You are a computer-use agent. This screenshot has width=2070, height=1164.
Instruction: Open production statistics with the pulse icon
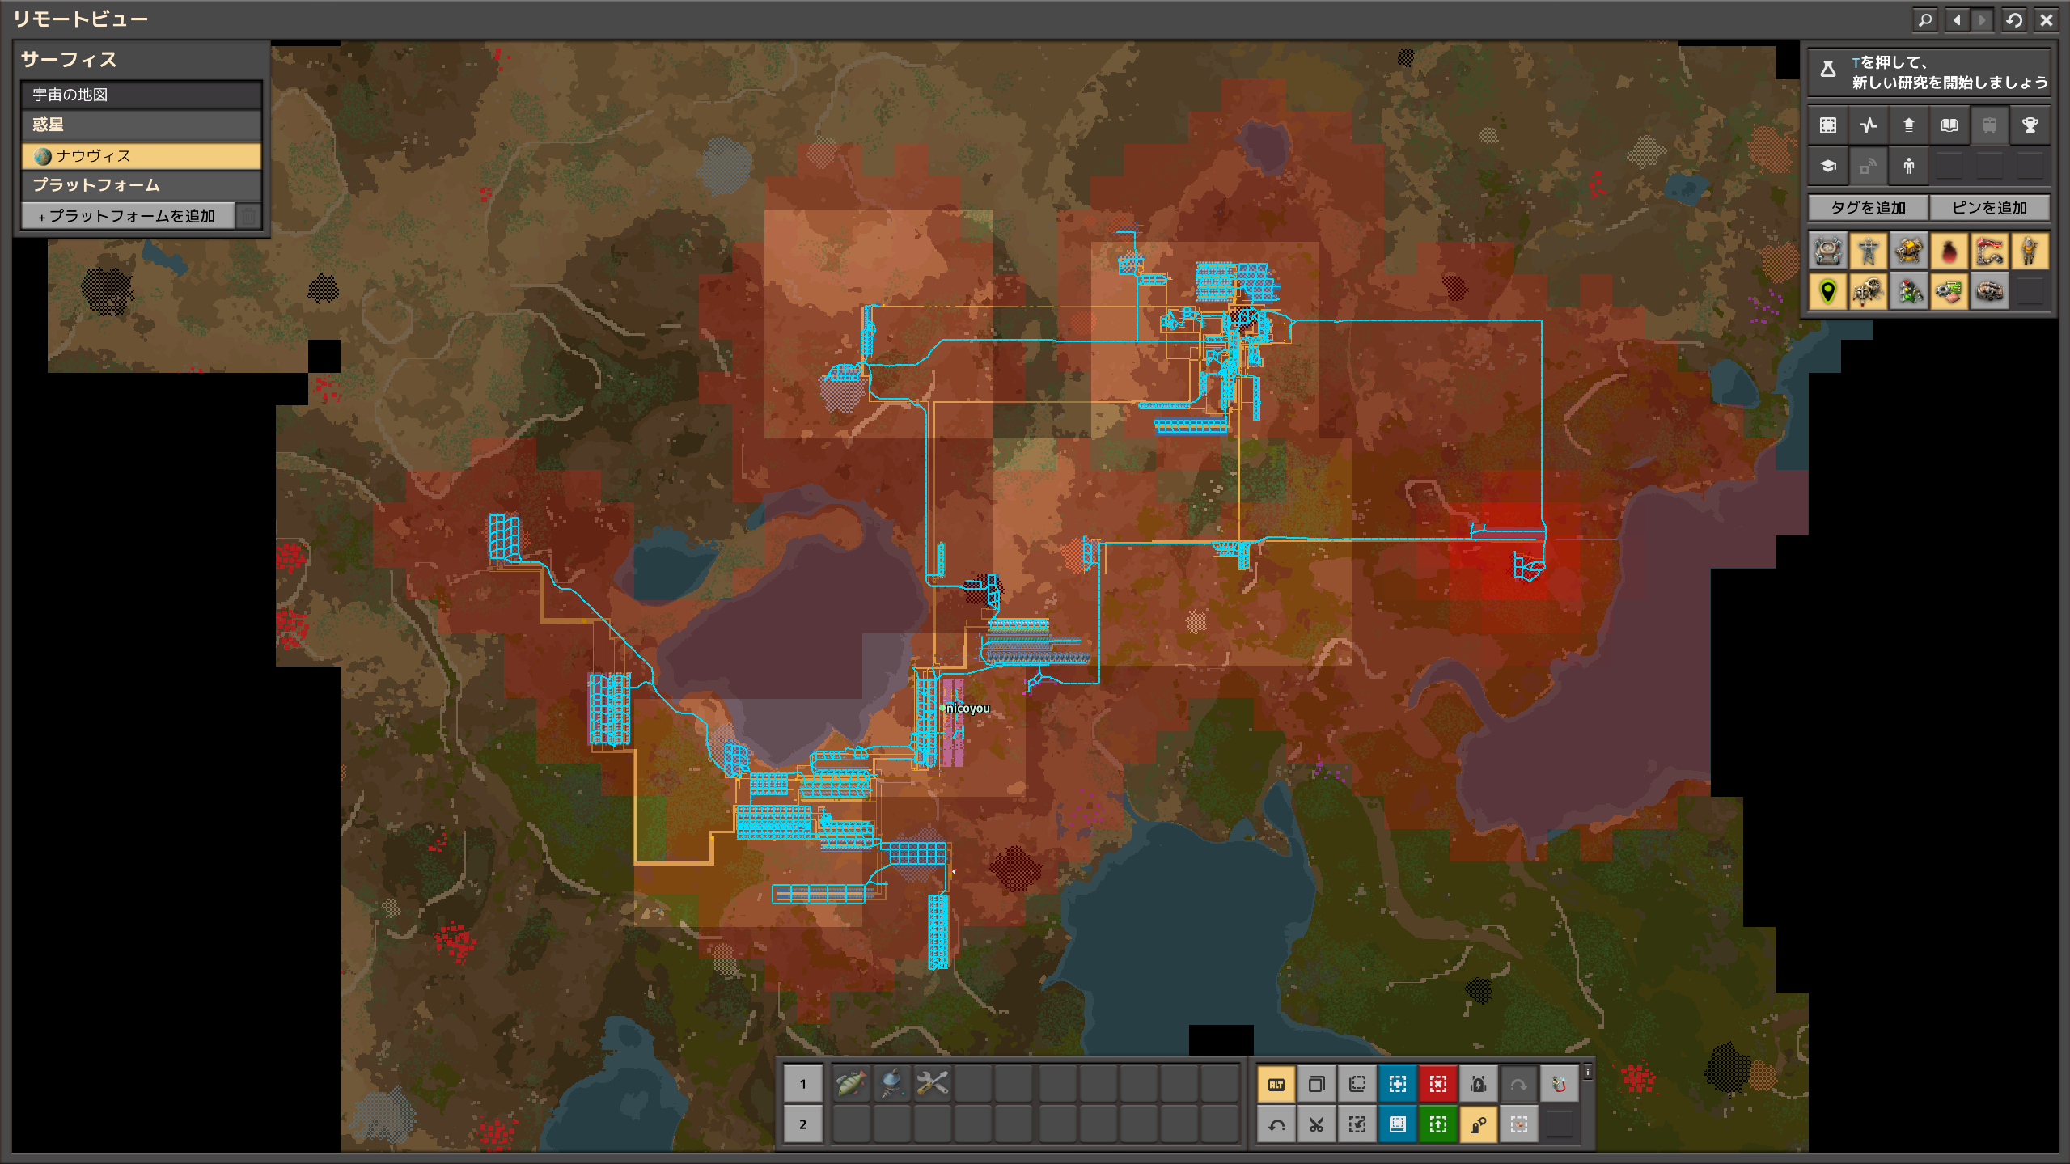[1869, 125]
